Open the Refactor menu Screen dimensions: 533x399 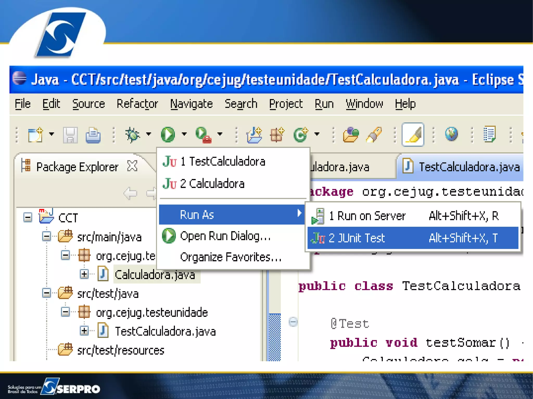tap(137, 104)
